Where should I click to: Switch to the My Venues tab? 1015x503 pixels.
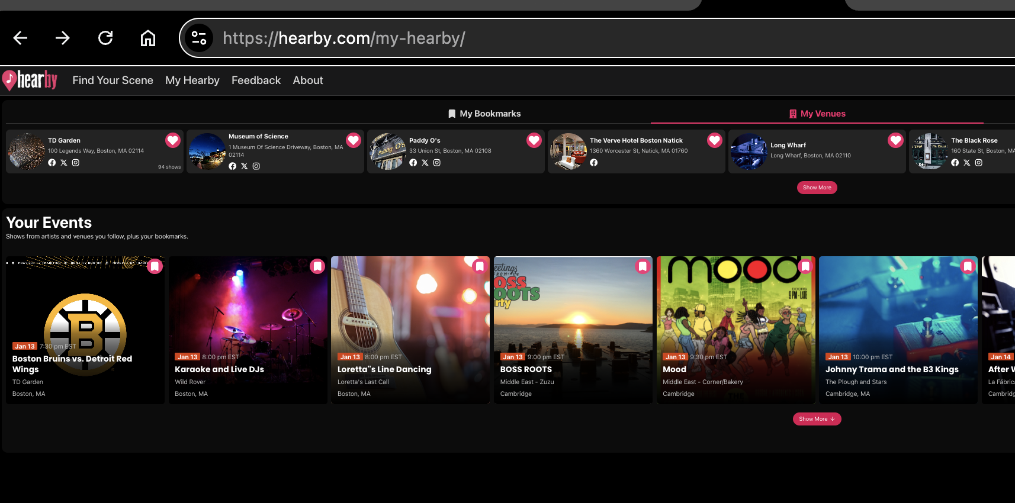(x=817, y=114)
